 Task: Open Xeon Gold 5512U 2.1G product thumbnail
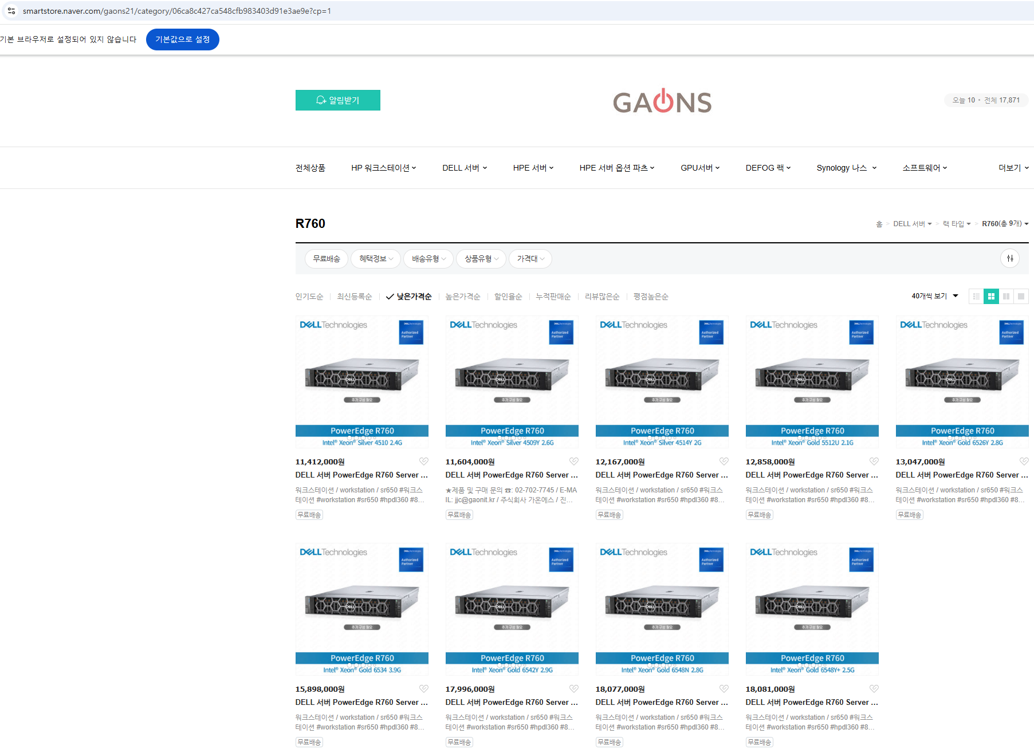click(812, 382)
